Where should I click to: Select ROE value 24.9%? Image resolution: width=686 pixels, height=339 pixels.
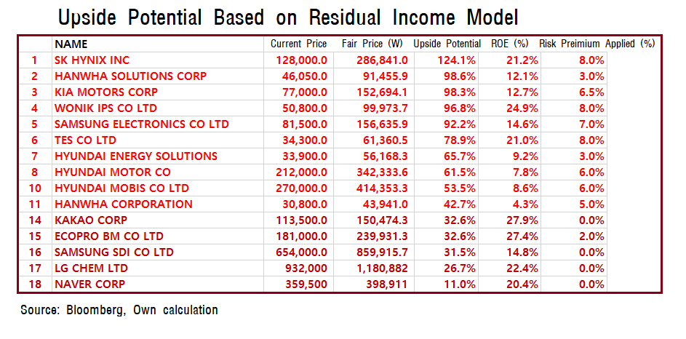(x=522, y=108)
